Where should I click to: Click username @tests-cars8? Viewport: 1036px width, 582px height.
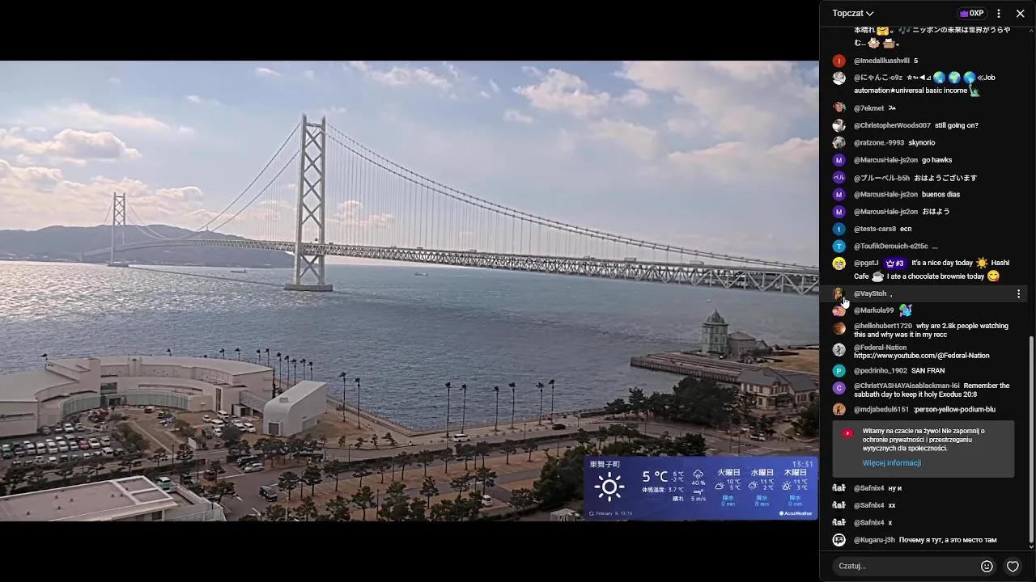[x=875, y=229]
